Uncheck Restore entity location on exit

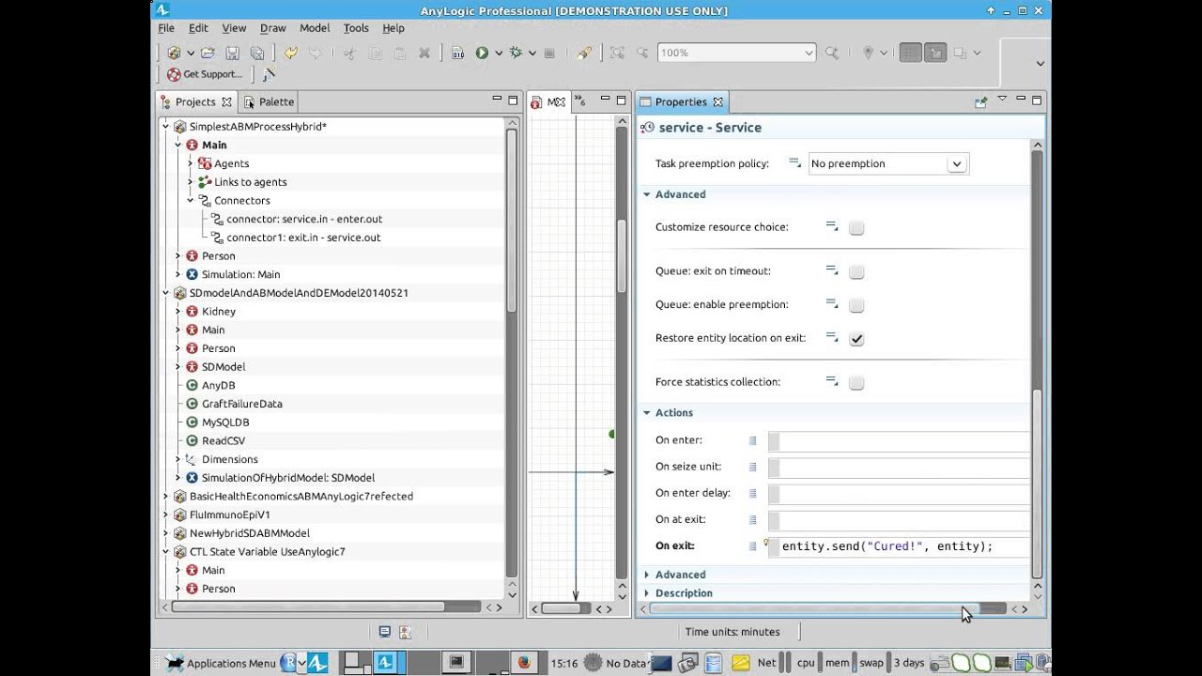pos(856,339)
